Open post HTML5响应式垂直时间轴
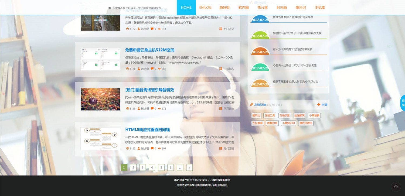The height and width of the screenshot is (196, 405). (x=147, y=130)
